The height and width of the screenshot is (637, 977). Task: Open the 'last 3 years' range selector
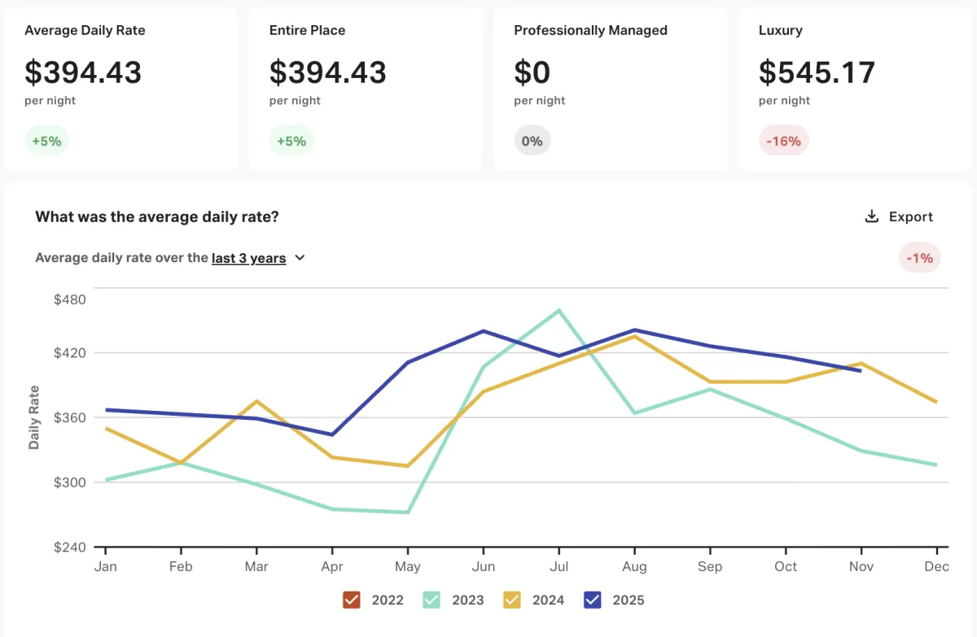point(248,258)
